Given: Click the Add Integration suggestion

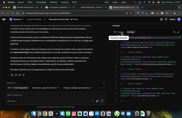Looking at the screenshot, I should coord(18,88).
